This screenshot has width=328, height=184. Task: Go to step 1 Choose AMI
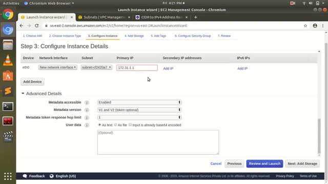point(32,36)
